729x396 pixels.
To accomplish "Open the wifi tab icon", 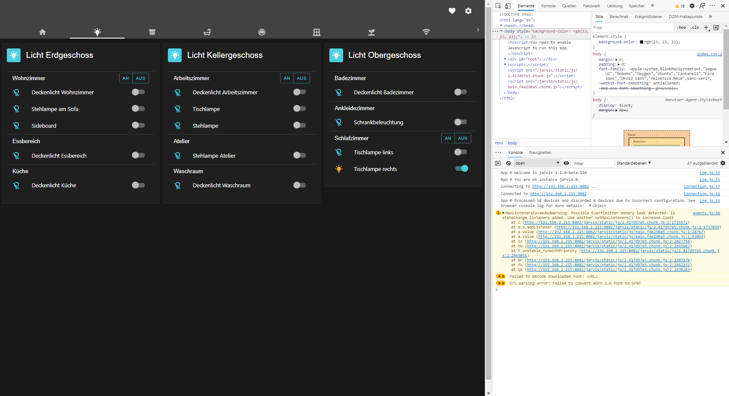I will click(426, 32).
